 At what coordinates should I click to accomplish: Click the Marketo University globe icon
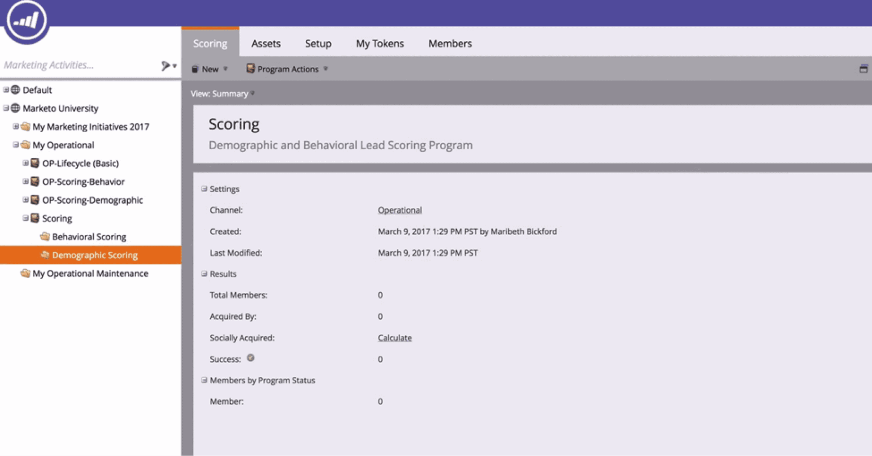(x=15, y=108)
